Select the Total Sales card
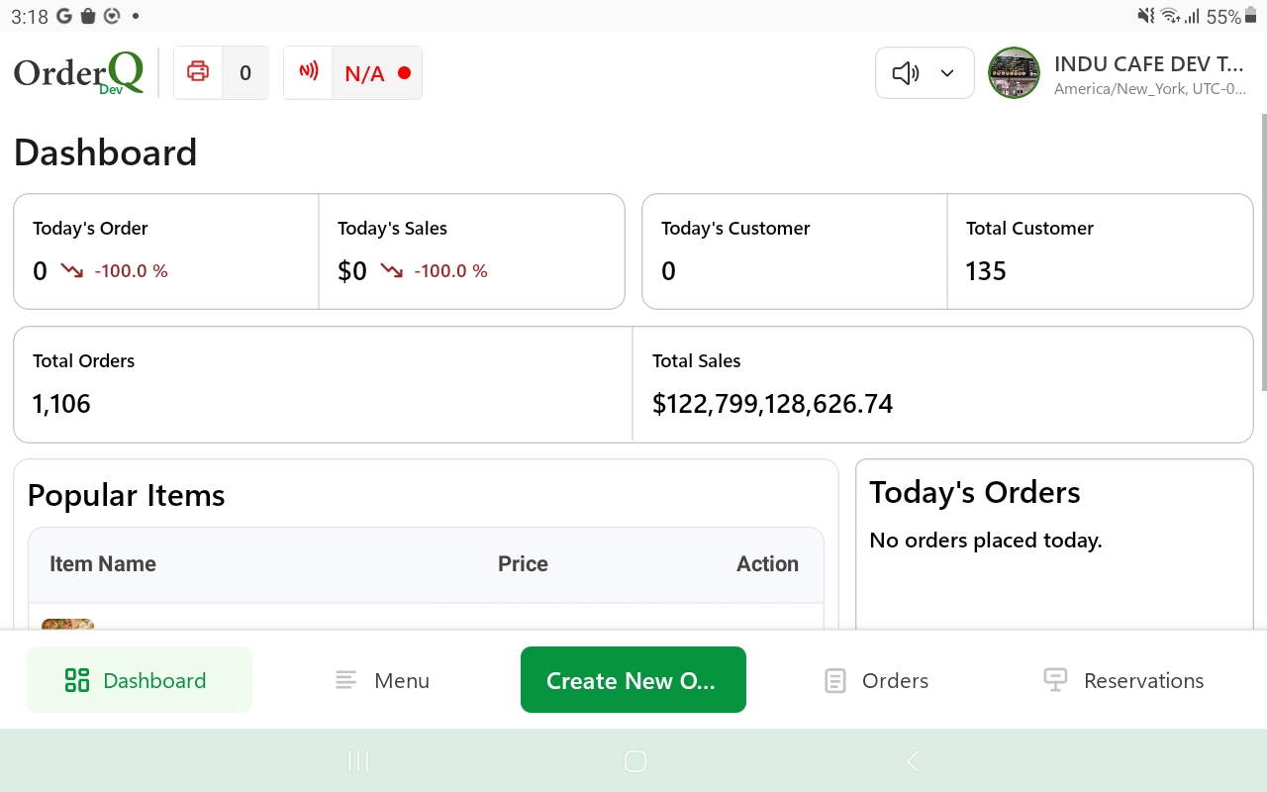Viewport: 1267px width, 792px height. click(x=942, y=384)
